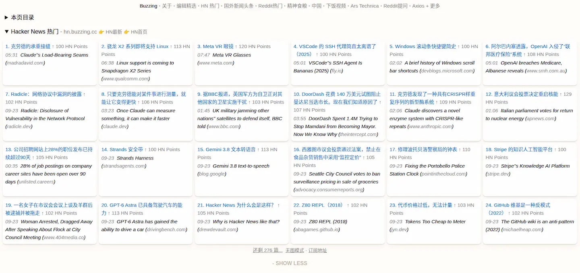Visit the www.anthropic.com source link
This screenshot has width=580, height=273.
(431, 126)
